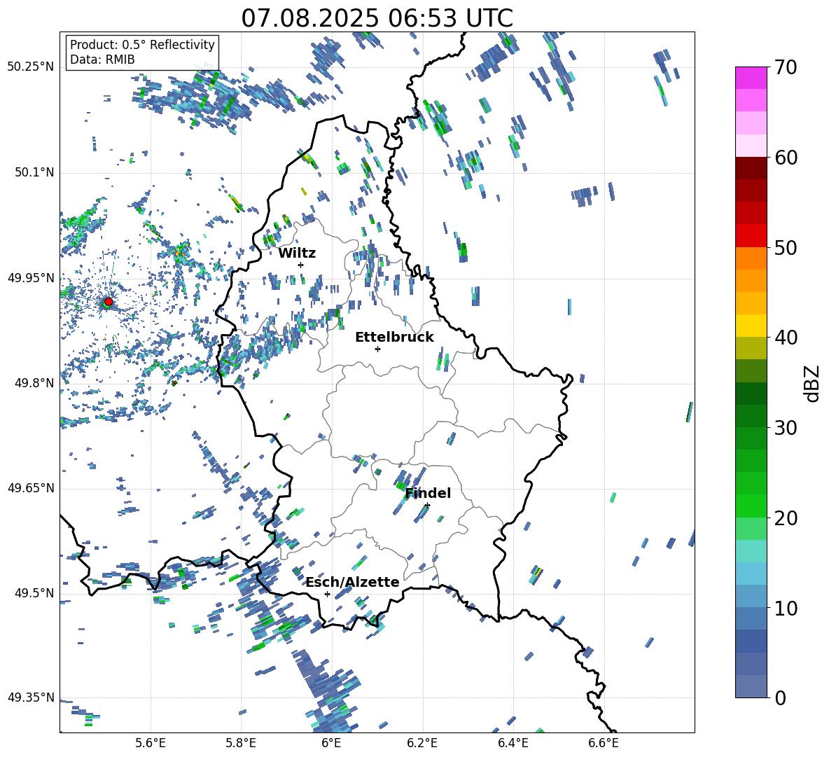Click the 6.4°E longitude label
Viewport: 829px width, 757px height.
coord(513,743)
